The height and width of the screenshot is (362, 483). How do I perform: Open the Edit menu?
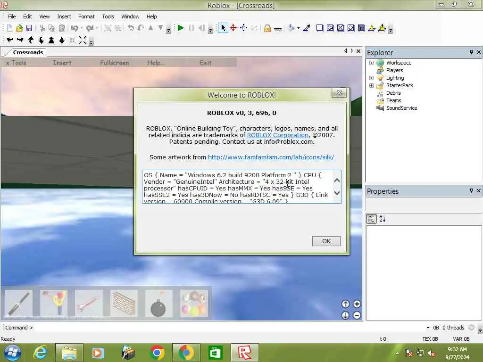[x=27, y=16]
